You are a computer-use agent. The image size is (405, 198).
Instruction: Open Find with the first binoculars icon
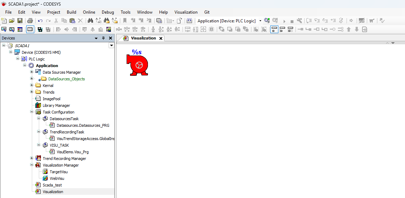pyautogui.click(x=90, y=21)
